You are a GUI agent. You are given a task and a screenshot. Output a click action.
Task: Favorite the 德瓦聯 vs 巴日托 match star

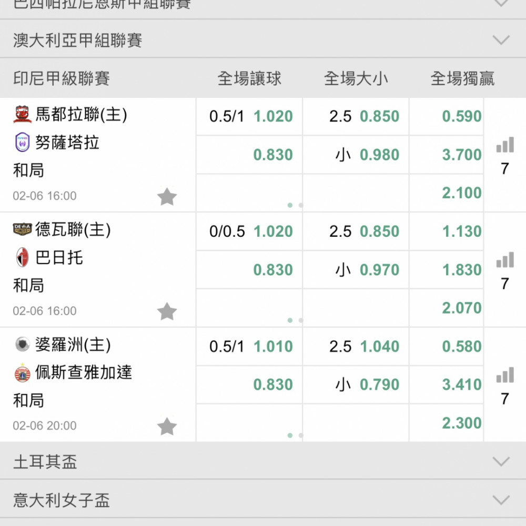(167, 312)
